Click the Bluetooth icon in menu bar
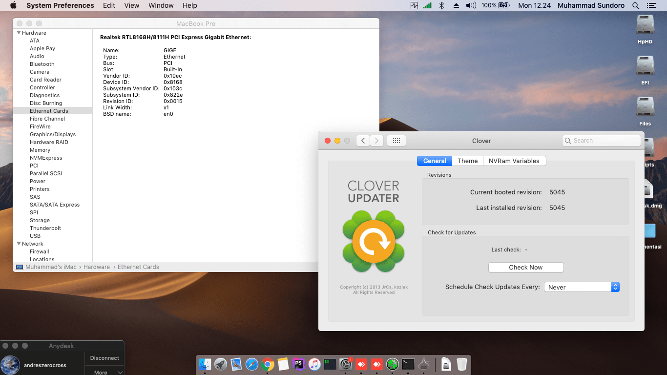The width and height of the screenshot is (667, 375). [x=441, y=5]
